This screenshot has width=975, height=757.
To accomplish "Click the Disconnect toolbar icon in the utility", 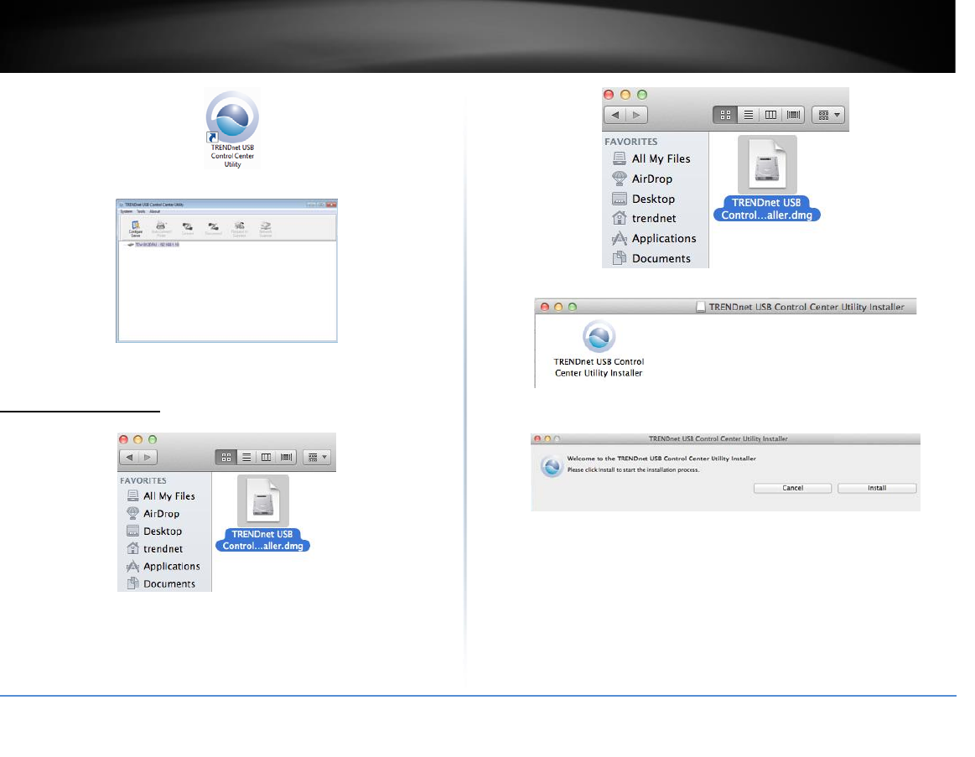I will [x=213, y=229].
